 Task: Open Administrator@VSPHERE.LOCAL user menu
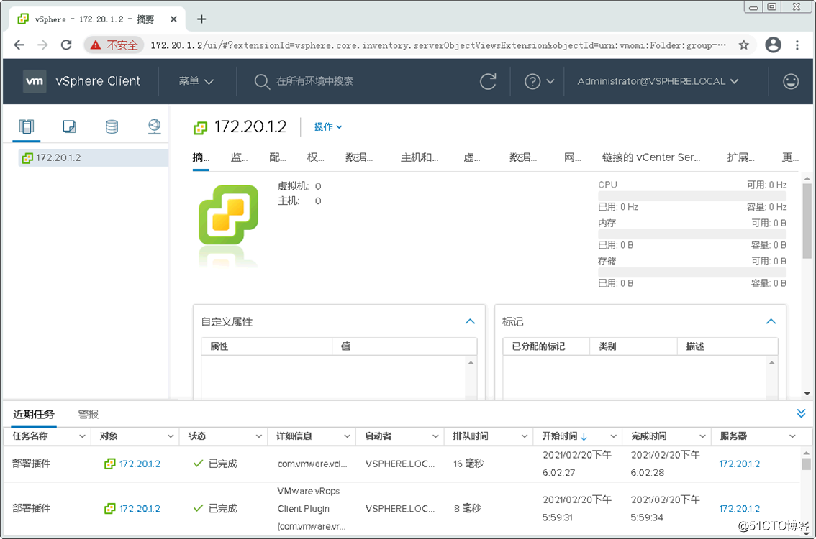[x=658, y=81]
